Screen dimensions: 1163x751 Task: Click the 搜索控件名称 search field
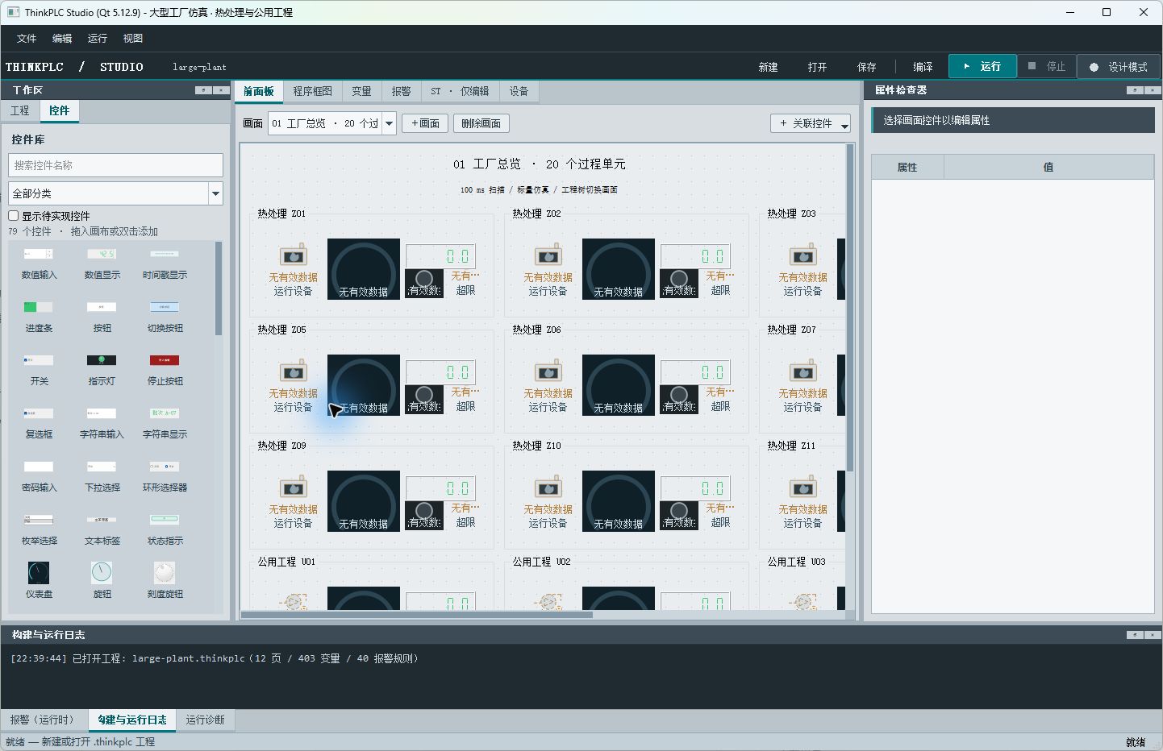[x=115, y=165]
